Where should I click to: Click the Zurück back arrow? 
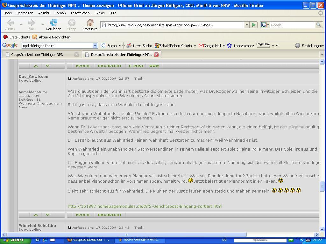pos(10,23)
